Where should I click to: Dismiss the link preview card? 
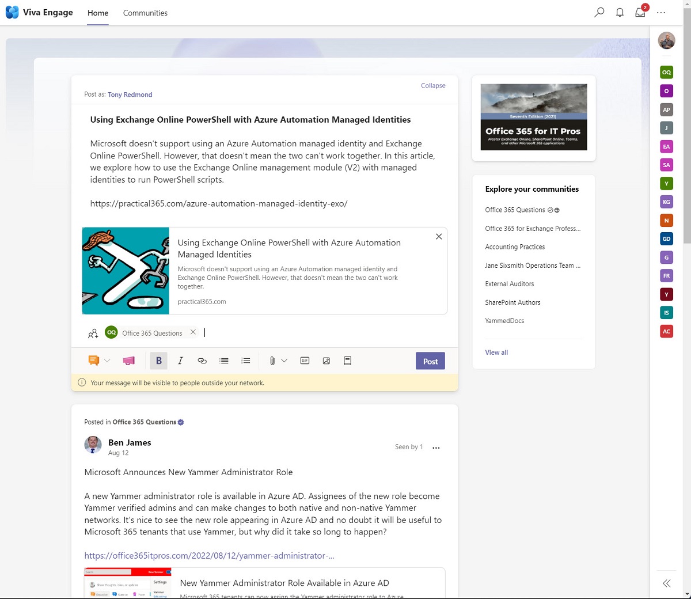[439, 237]
